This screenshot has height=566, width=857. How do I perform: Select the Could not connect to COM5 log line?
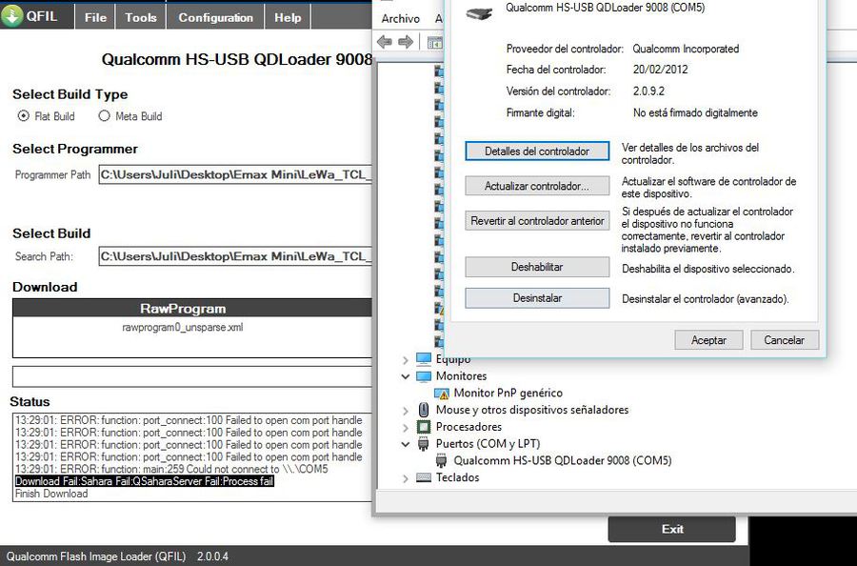click(x=171, y=469)
